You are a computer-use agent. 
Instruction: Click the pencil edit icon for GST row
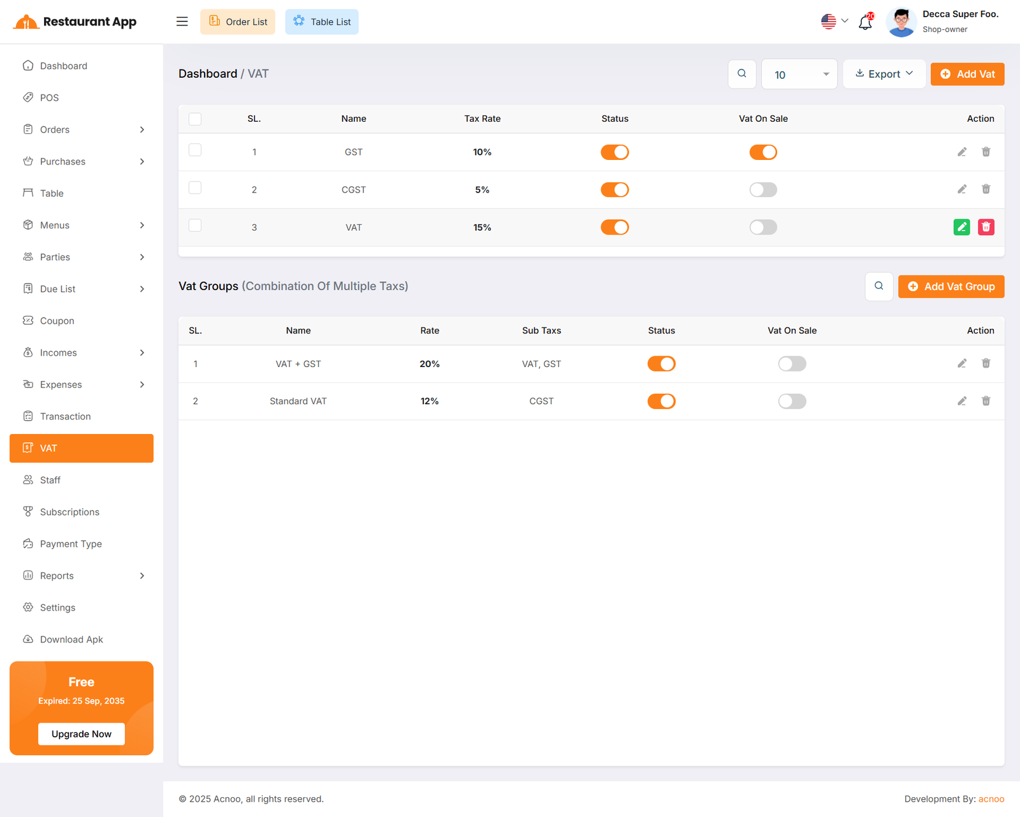(961, 152)
